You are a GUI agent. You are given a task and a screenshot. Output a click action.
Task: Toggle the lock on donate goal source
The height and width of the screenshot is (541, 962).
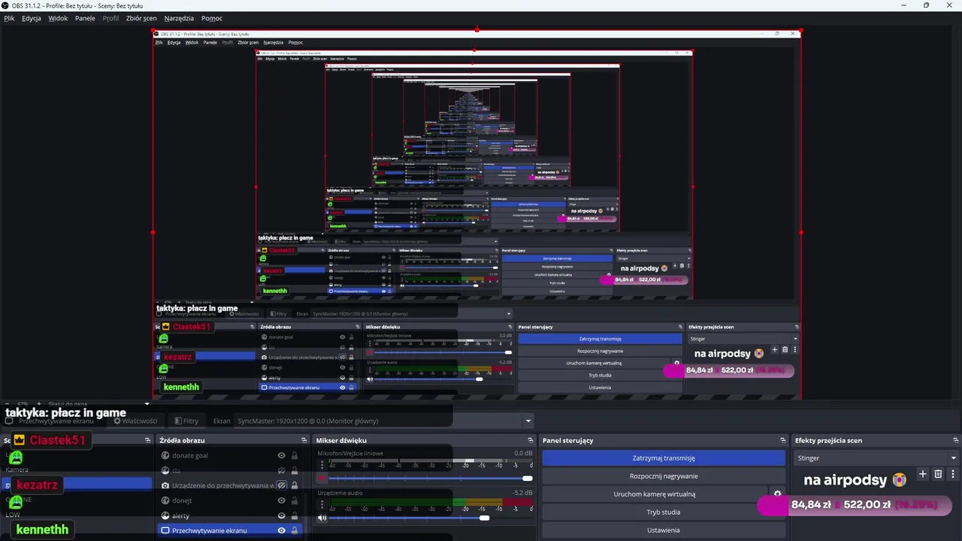tap(295, 455)
